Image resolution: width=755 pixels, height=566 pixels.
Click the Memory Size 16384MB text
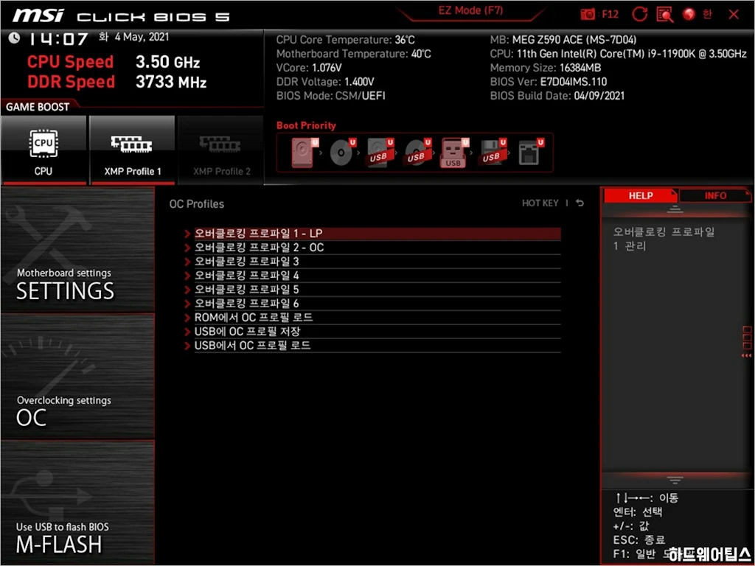coord(546,67)
